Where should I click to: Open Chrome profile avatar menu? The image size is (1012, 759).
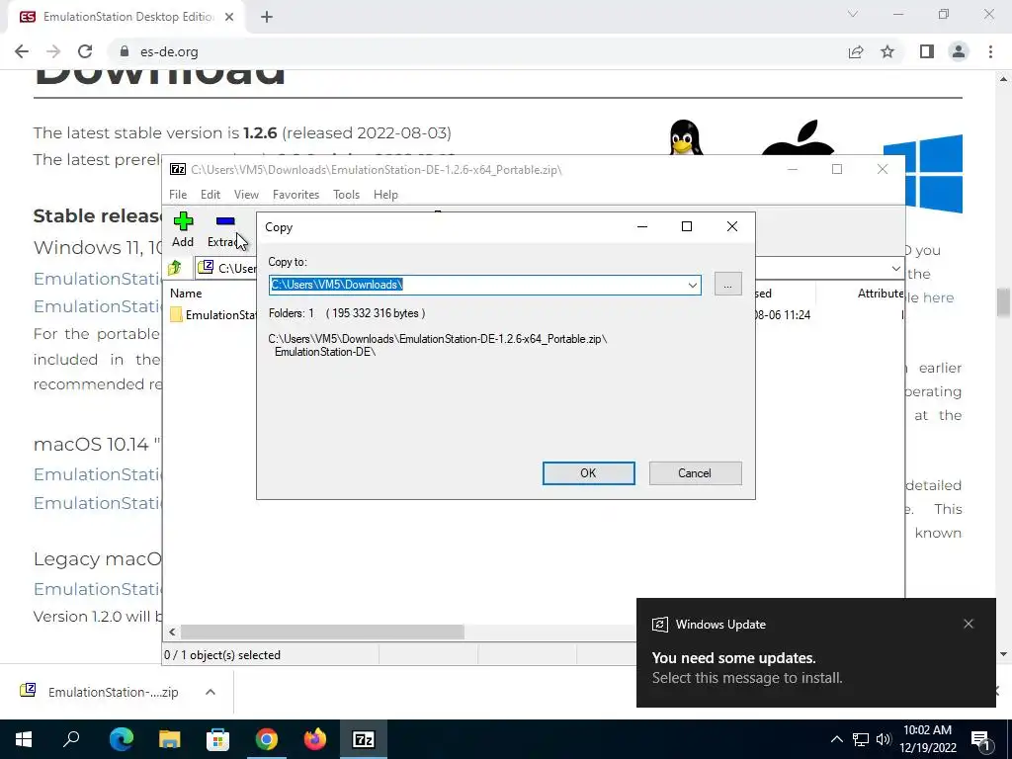[x=959, y=51]
